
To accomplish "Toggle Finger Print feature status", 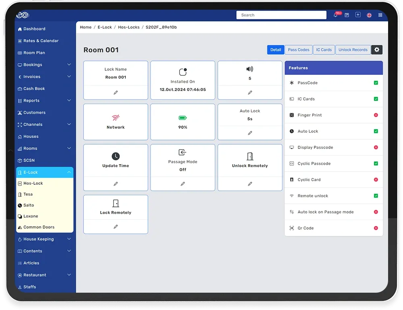I will click(376, 115).
